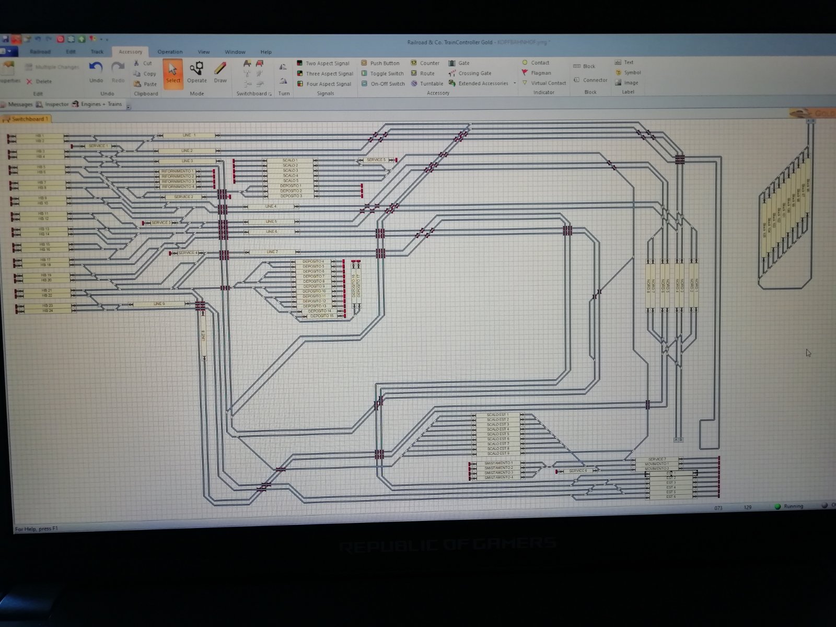Insert a Three Aspect Signal
Image resolution: width=836 pixels, height=627 pixels.
tap(329, 74)
